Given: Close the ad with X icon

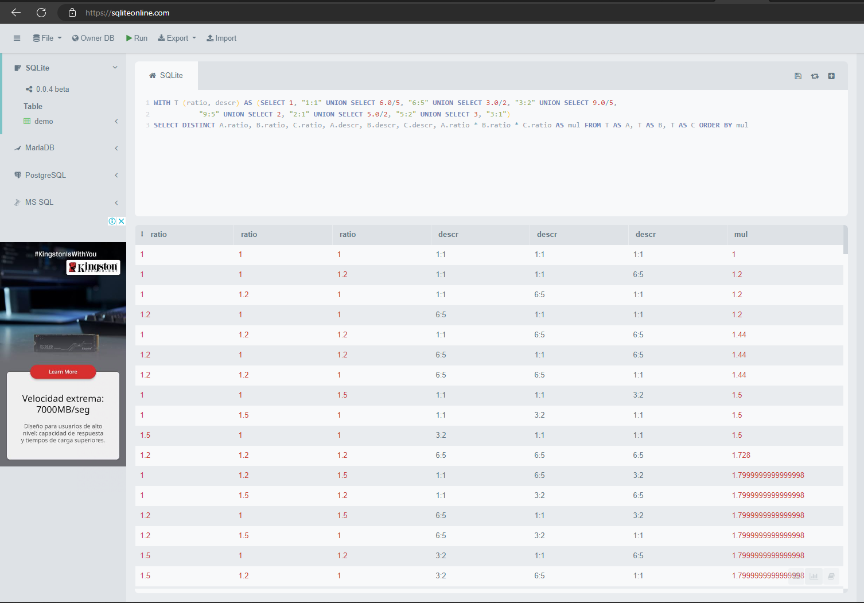Looking at the screenshot, I should pyautogui.click(x=121, y=221).
